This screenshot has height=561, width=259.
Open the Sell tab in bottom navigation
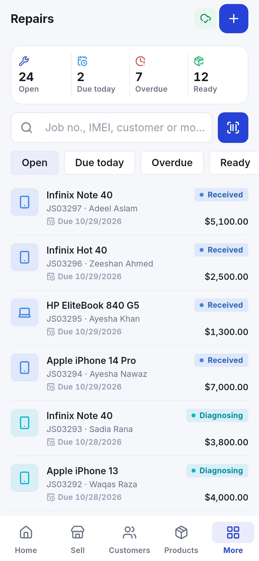[78, 539]
